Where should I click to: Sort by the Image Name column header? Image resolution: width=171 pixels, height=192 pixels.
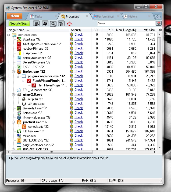[x=38, y=30]
